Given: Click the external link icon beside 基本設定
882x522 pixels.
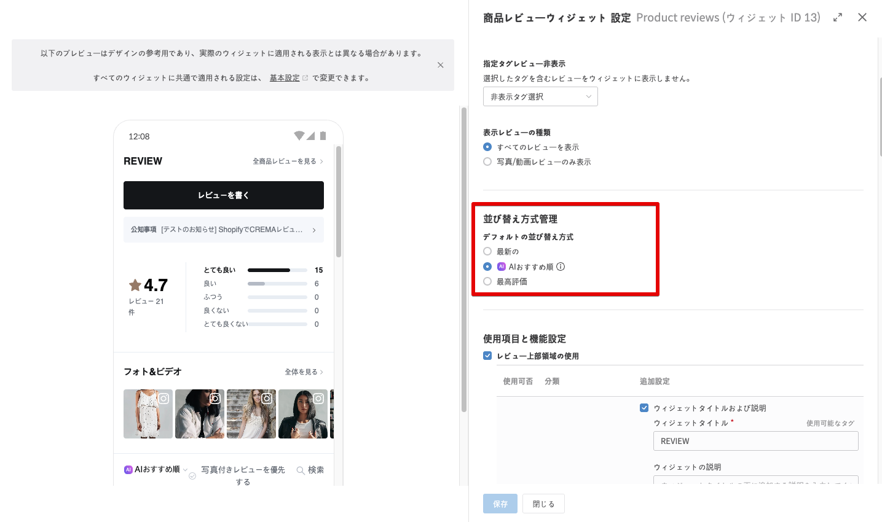Looking at the screenshot, I should 305,78.
